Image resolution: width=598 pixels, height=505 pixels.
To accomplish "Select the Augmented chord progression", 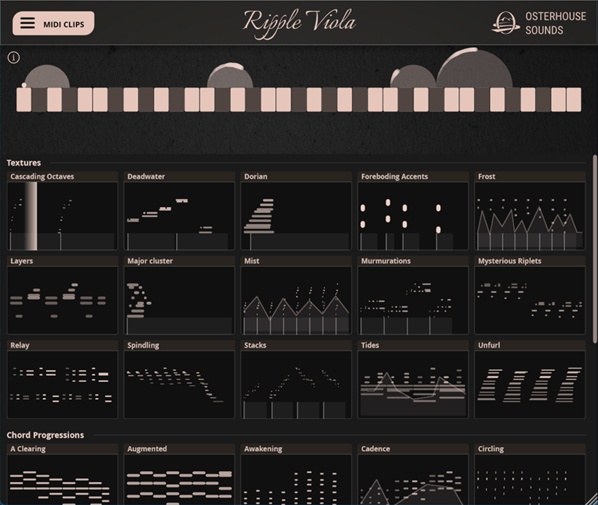I will pyautogui.click(x=179, y=474).
